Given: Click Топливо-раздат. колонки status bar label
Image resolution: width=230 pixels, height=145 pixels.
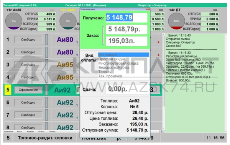Looking at the screenshot, I should (45, 138).
